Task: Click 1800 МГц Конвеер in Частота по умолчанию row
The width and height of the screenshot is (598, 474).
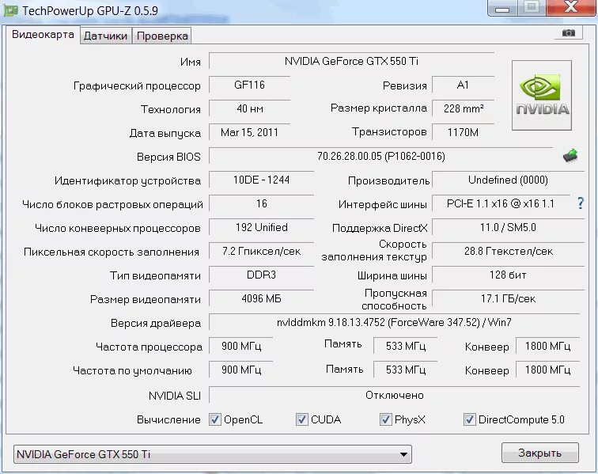Action: [547, 370]
